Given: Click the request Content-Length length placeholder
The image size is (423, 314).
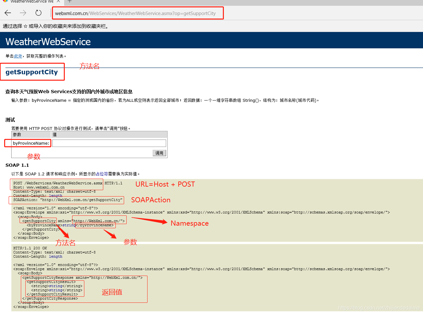Looking at the screenshot, I should coord(55,196).
